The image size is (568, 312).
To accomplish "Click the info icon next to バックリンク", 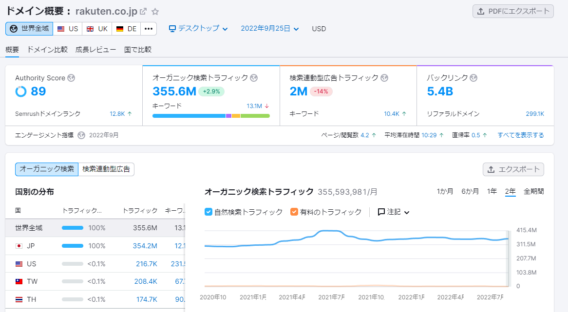I will [473, 78].
